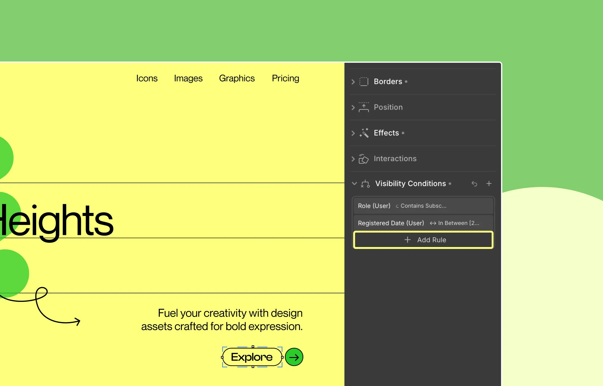Click the Interactions hand icon
Image resolution: width=603 pixels, height=386 pixels.
pos(364,159)
